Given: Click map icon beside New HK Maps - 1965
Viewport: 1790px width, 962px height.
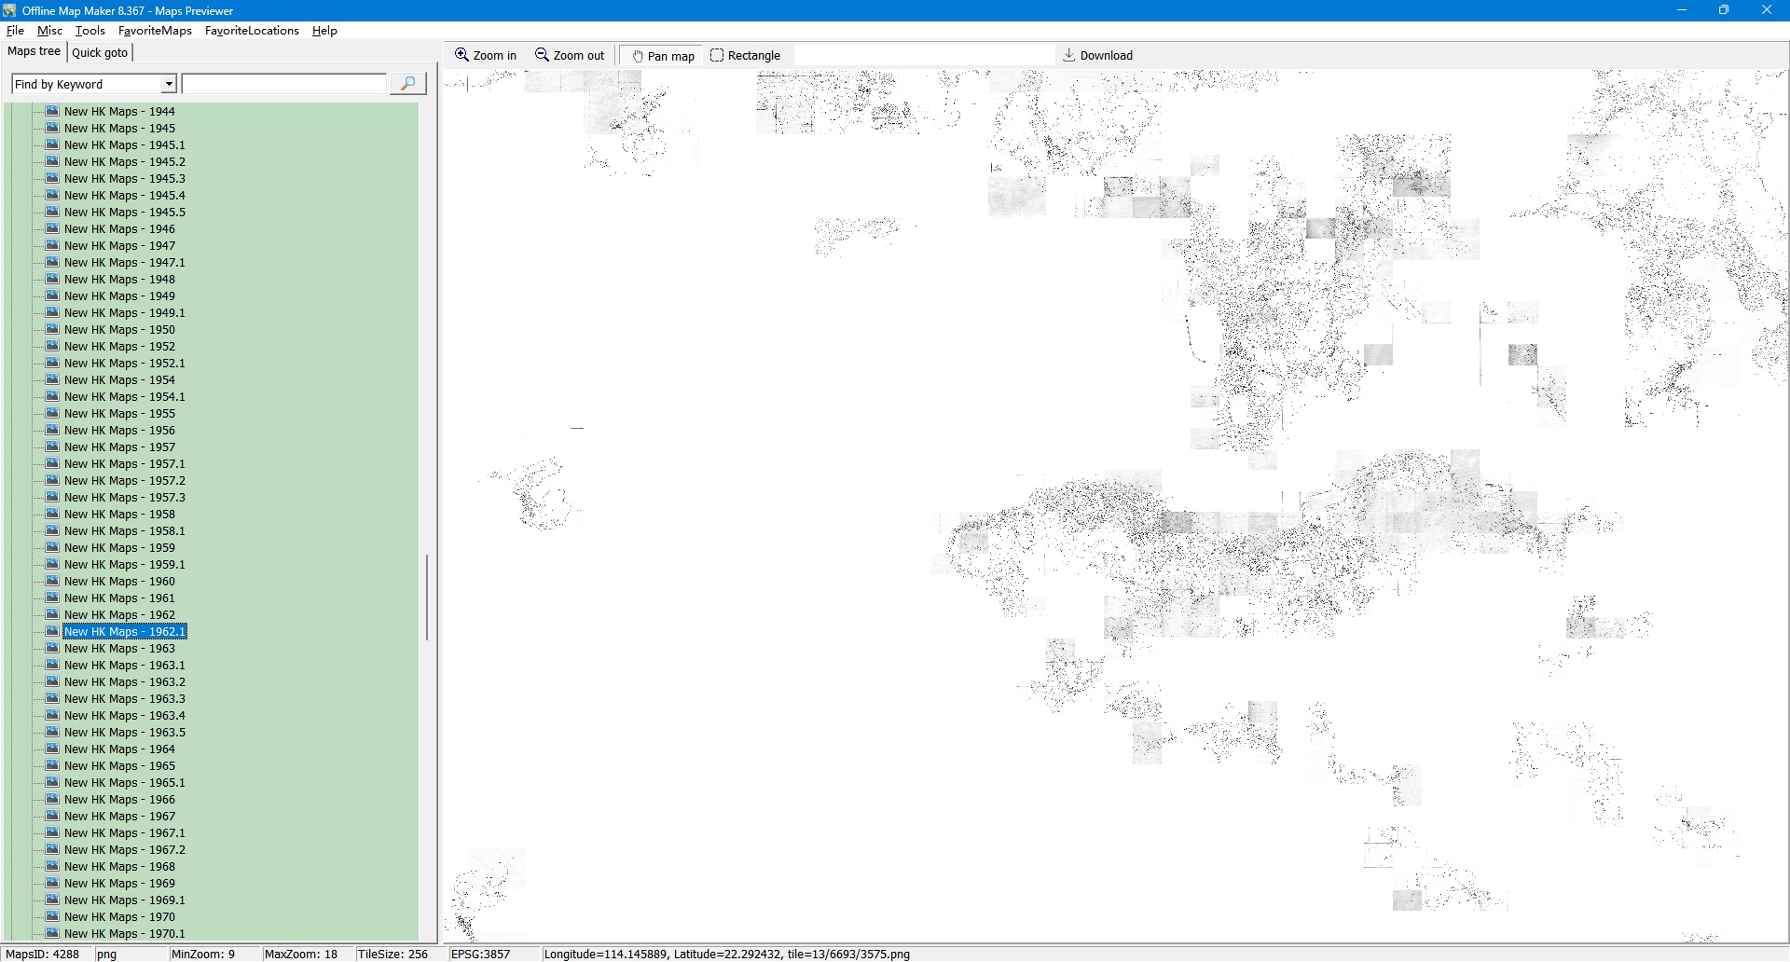Looking at the screenshot, I should [52, 765].
